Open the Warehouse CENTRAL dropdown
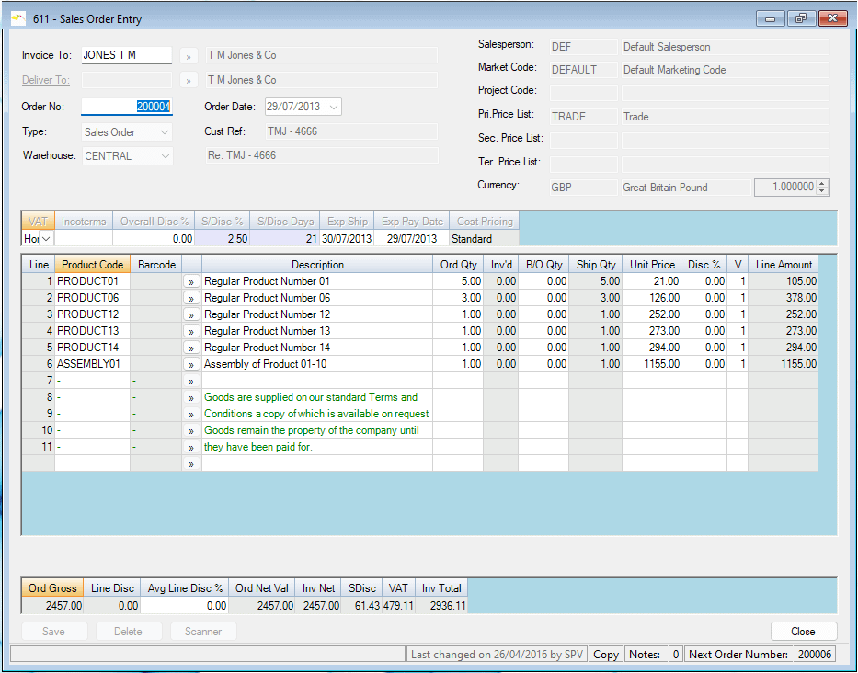The width and height of the screenshot is (858, 673). pos(165,156)
